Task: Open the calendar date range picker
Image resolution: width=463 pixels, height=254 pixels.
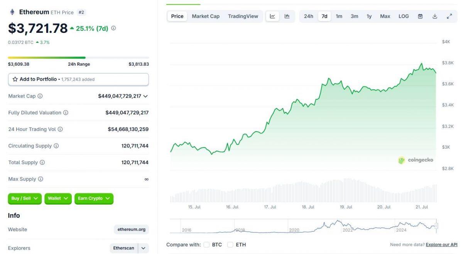Action: point(420,16)
